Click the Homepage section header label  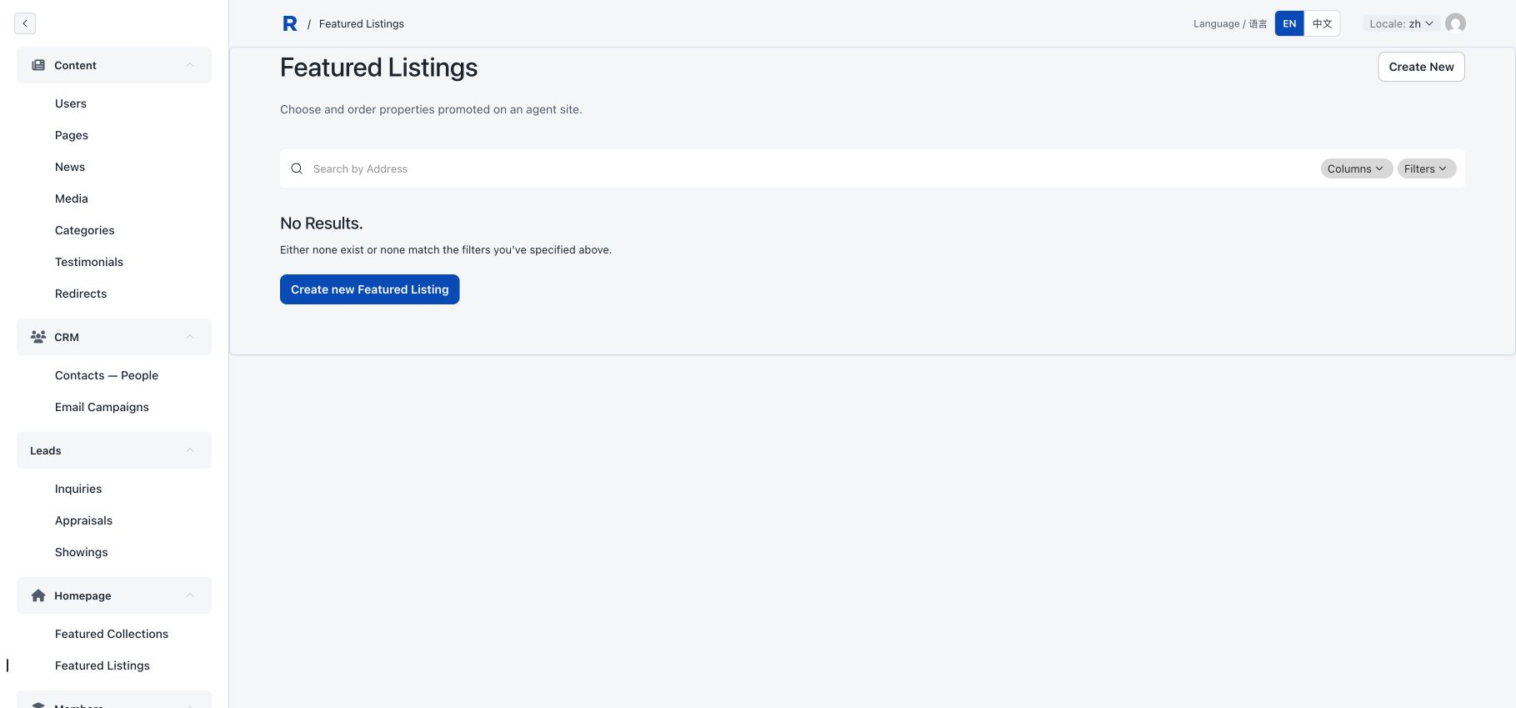83,595
